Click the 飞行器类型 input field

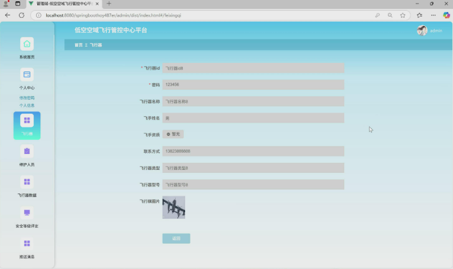[x=253, y=168]
